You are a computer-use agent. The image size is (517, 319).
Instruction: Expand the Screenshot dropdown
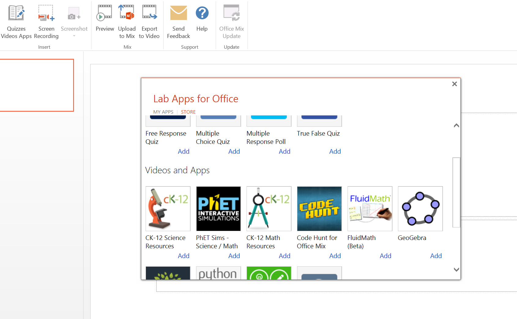(74, 36)
